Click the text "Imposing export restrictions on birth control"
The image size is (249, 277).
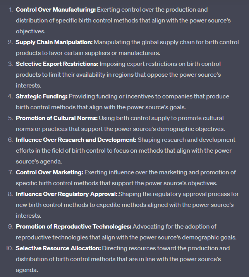pyautogui.click(x=160, y=64)
